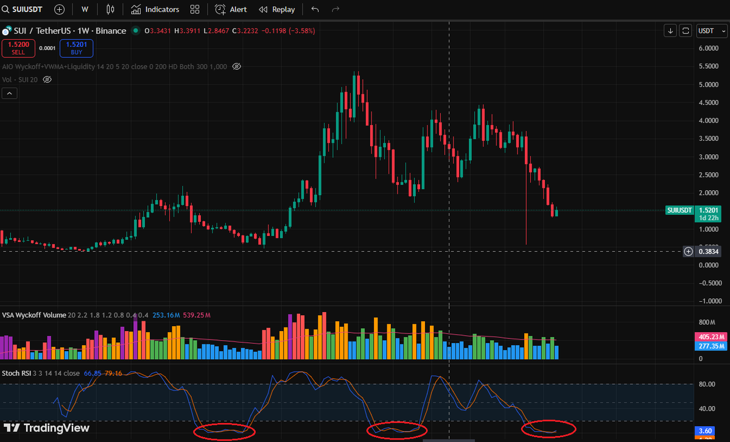Select the VSA Wyckoff Volume legend
Screen dimensions: 730x442
(x=34, y=315)
